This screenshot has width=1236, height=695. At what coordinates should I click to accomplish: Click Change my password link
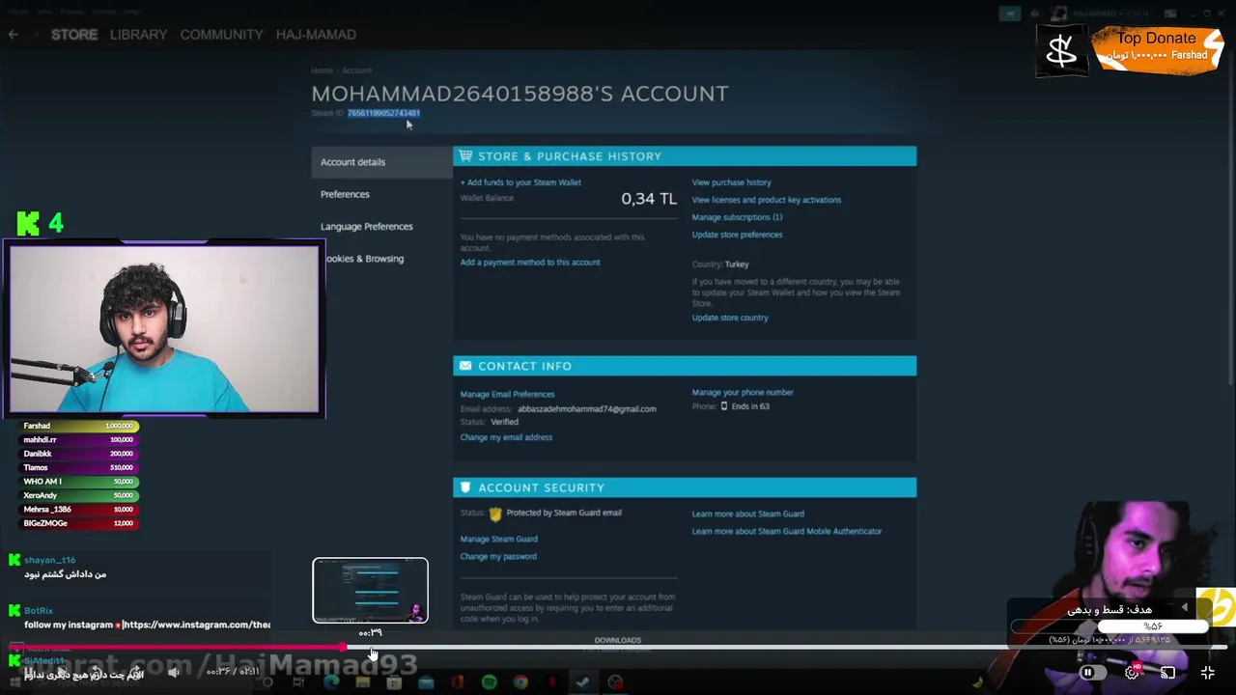click(x=498, y=557)
